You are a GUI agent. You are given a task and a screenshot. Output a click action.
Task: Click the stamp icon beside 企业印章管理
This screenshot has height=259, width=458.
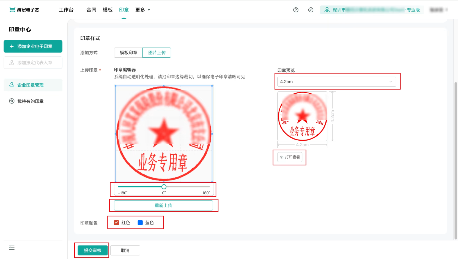coord(12,85)
